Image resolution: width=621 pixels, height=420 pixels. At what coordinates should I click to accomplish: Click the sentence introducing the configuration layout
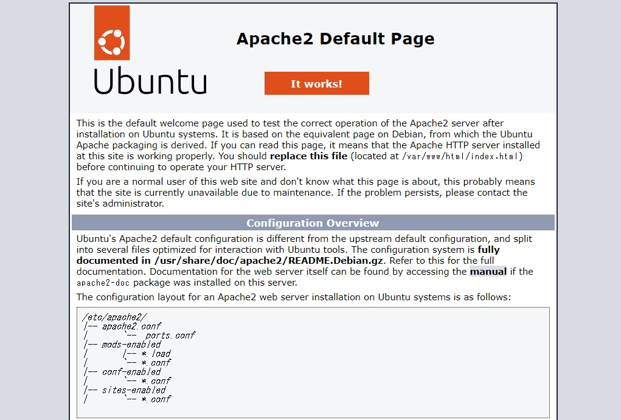tap(293, 297)
